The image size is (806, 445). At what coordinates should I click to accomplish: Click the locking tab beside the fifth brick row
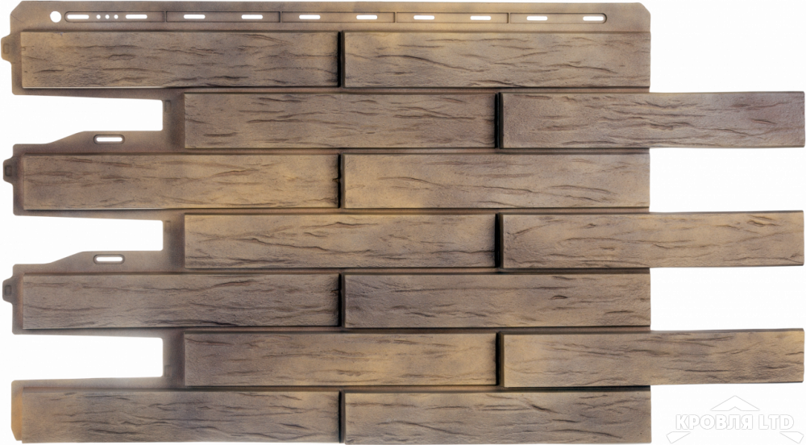pyautogui.click(x=7, y=289)
